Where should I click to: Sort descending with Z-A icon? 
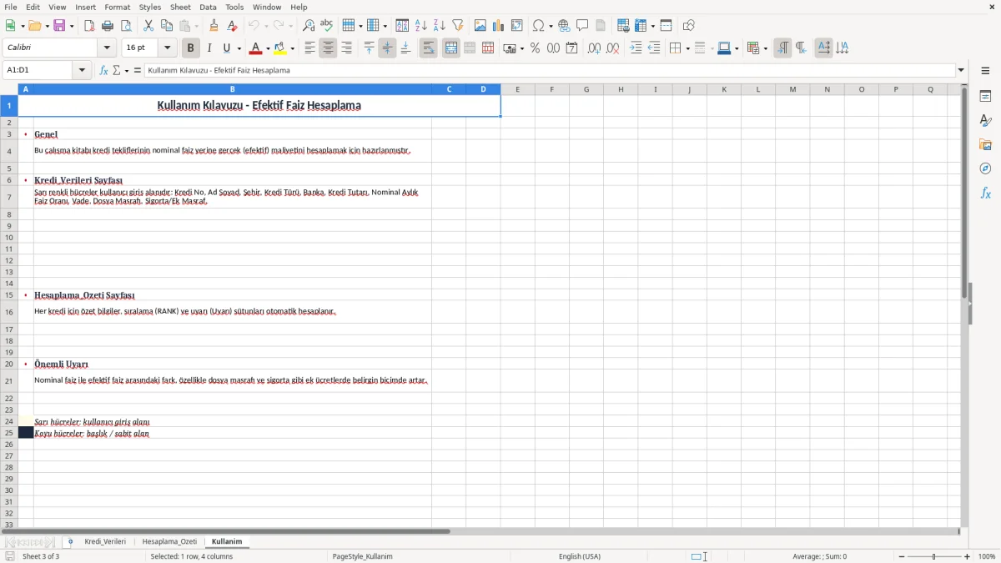[439, 26]
